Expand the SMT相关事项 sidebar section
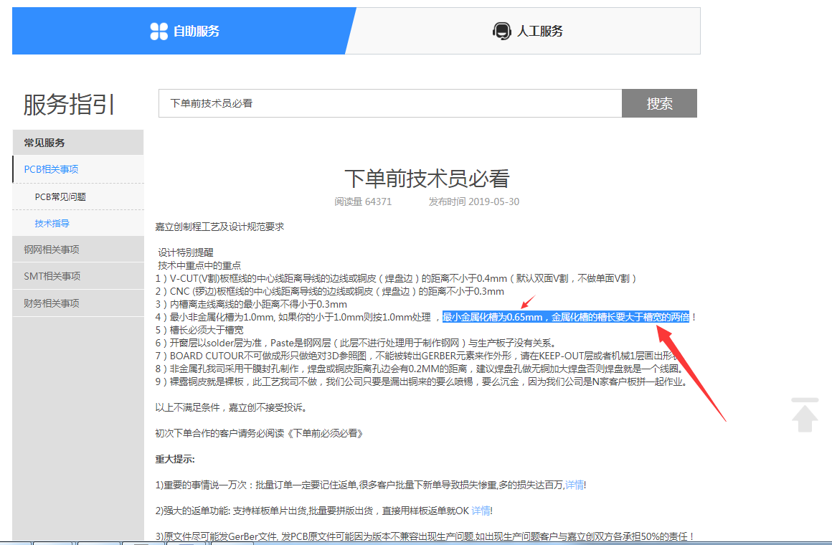 tap(52, 276)
